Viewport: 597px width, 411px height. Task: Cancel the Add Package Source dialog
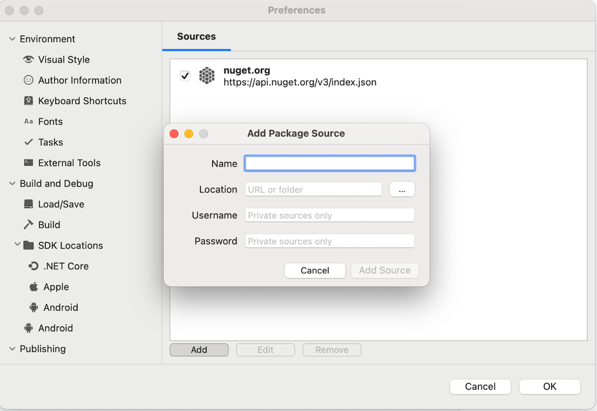click(x=315, y=270)
